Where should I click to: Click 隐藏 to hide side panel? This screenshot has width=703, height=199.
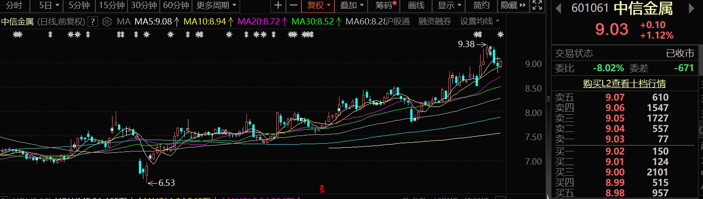(x=513, y=6)
